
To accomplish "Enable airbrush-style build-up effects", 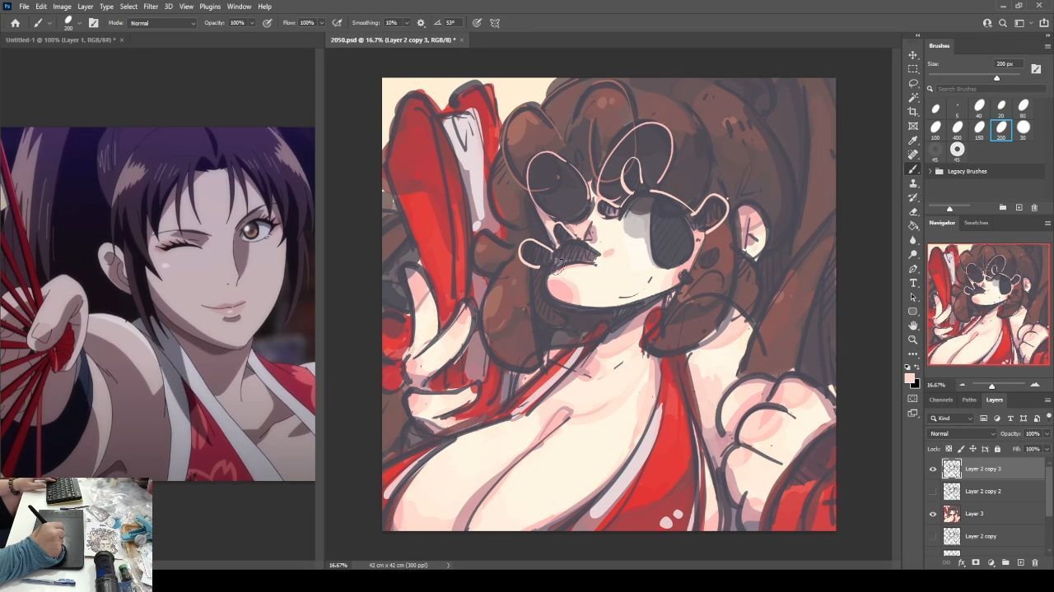I will click(x=337, y=23).
